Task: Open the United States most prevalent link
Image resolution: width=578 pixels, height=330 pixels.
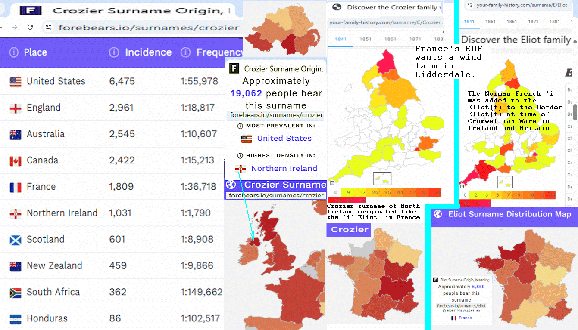Action: coord(284,139)
